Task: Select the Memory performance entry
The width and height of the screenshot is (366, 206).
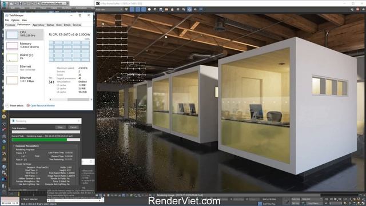Action: (24, 46)
